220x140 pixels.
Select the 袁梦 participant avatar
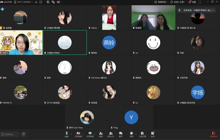click(x=65, y=67)
